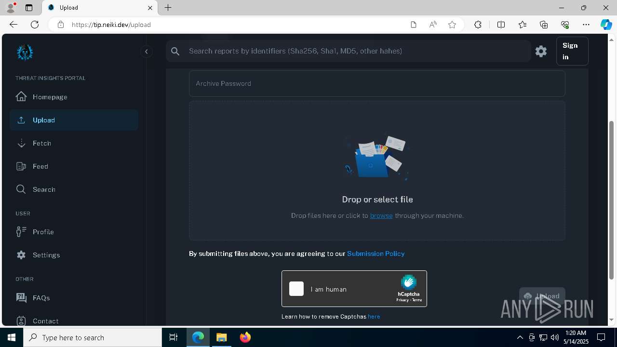This screenshot has height=347, width=617.
Task: Click the folder illustration in the drop zone
Action: coord(377,157)
